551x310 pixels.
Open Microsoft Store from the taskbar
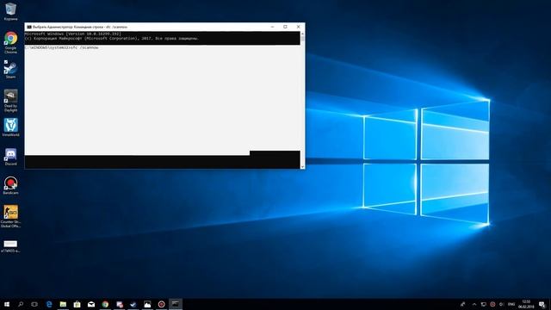click(77, 304)
